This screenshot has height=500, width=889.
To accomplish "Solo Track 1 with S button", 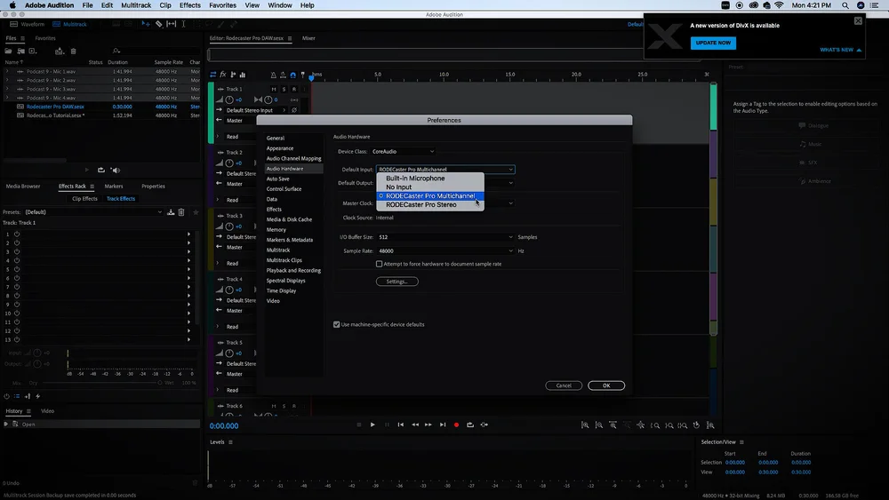I will coord(284,89).
